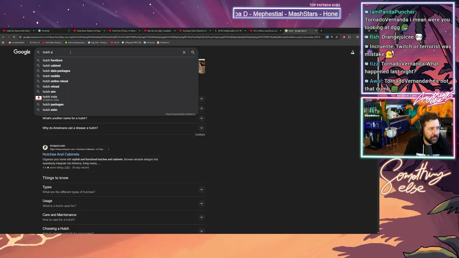The image size is (459, 258).
Task: Open TimeGuessr bookmark
Action: (x=163, y=43)
